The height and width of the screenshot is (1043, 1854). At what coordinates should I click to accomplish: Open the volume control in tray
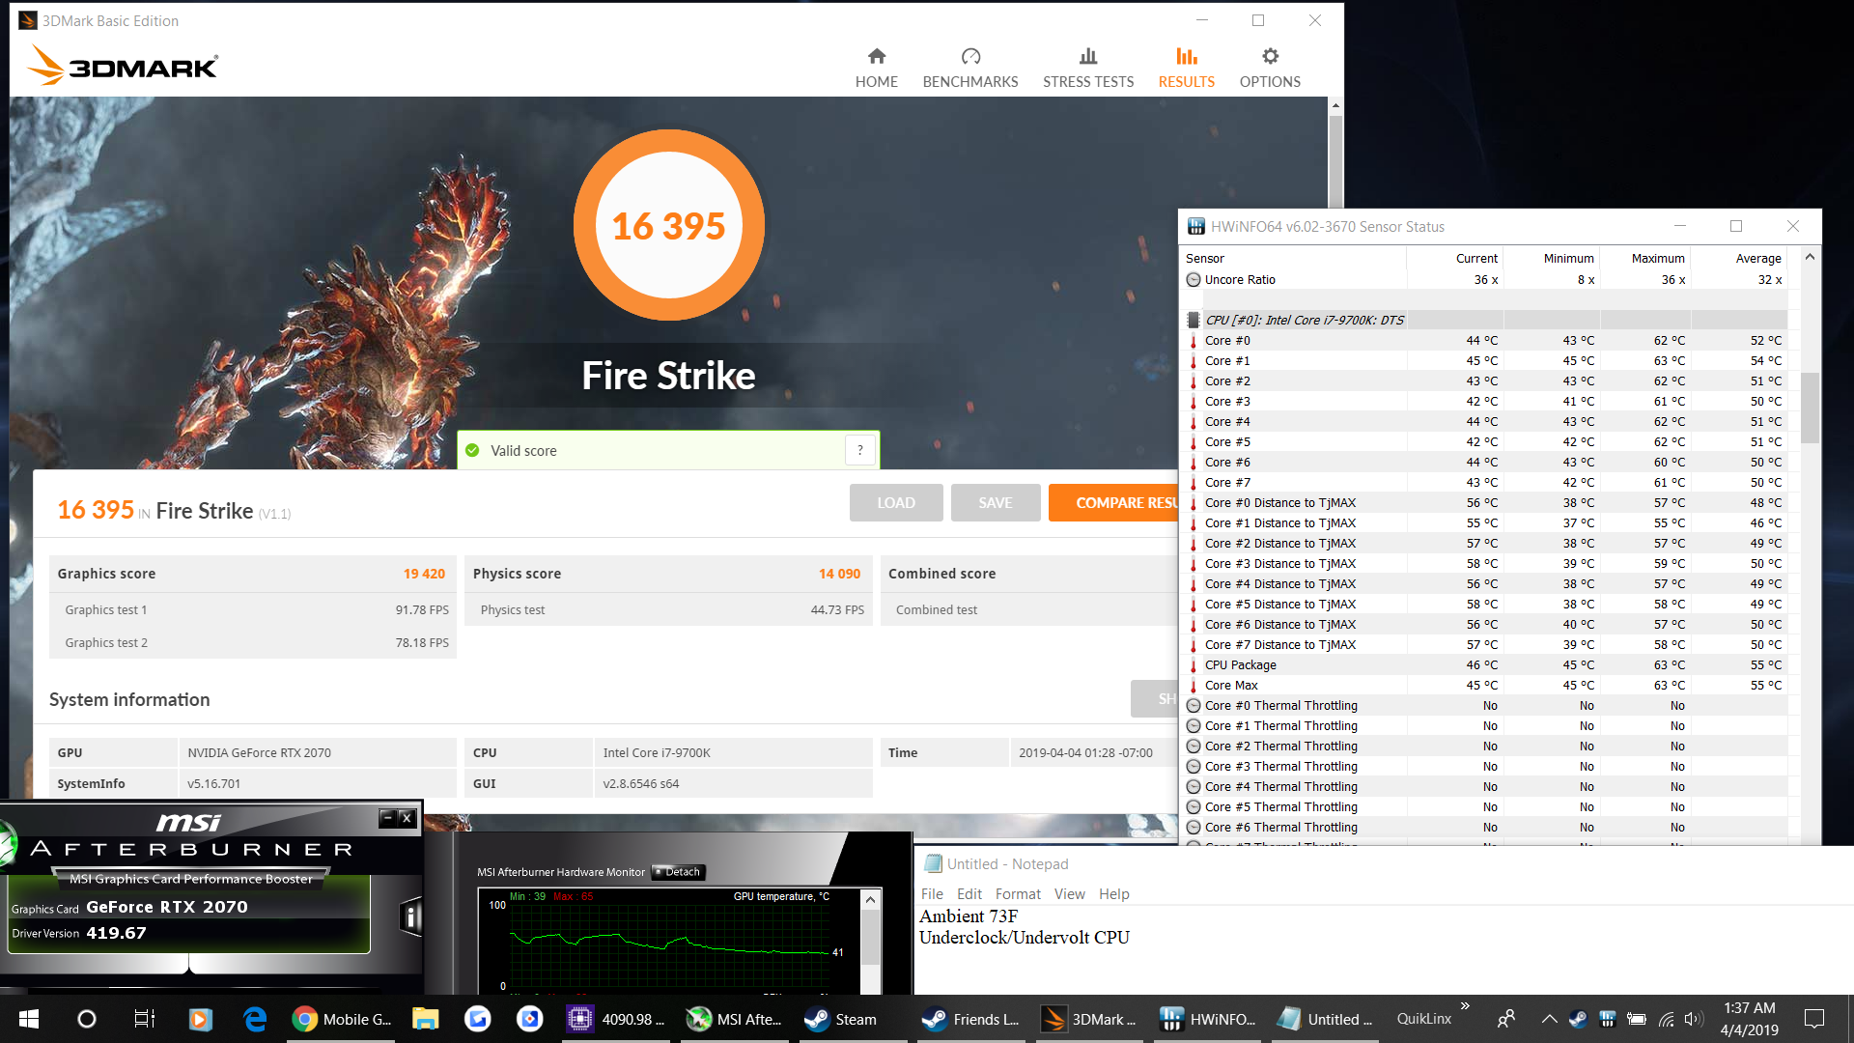[x=1694, y=1019]
